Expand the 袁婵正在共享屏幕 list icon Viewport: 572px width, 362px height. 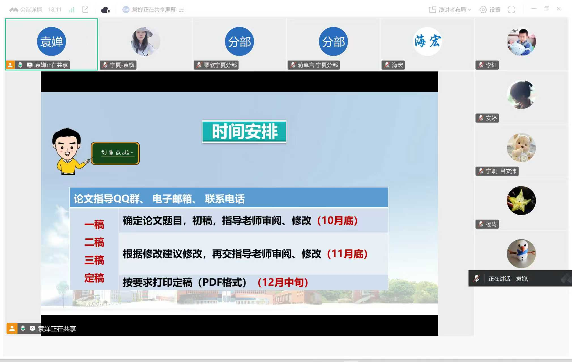coord(182,10)
